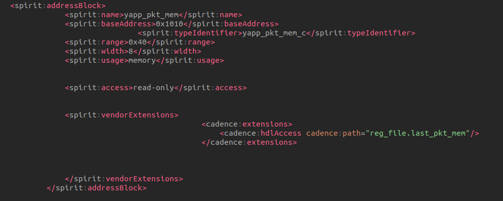Image resolution: width=503 pixels, height=201 pixels.
Task: Click the closing spirit:addressBlock tag
Action: [97, 188]
